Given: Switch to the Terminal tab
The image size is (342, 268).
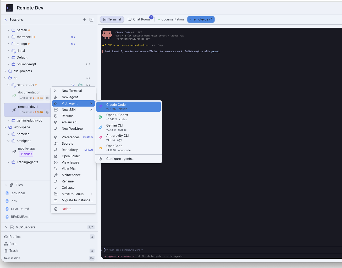Looking at the screenshot, I should tap(112, 19).
